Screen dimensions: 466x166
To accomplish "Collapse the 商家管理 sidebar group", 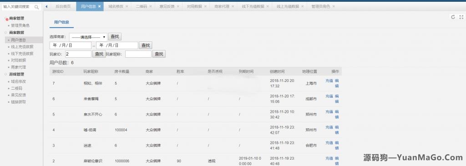I will tap(16, 18).
